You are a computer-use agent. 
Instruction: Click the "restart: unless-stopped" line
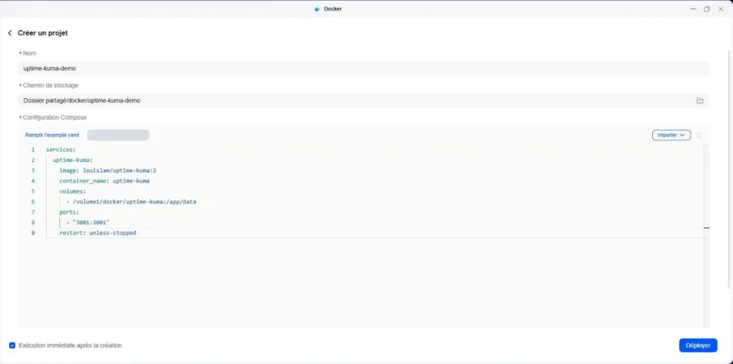pos(97,233)
